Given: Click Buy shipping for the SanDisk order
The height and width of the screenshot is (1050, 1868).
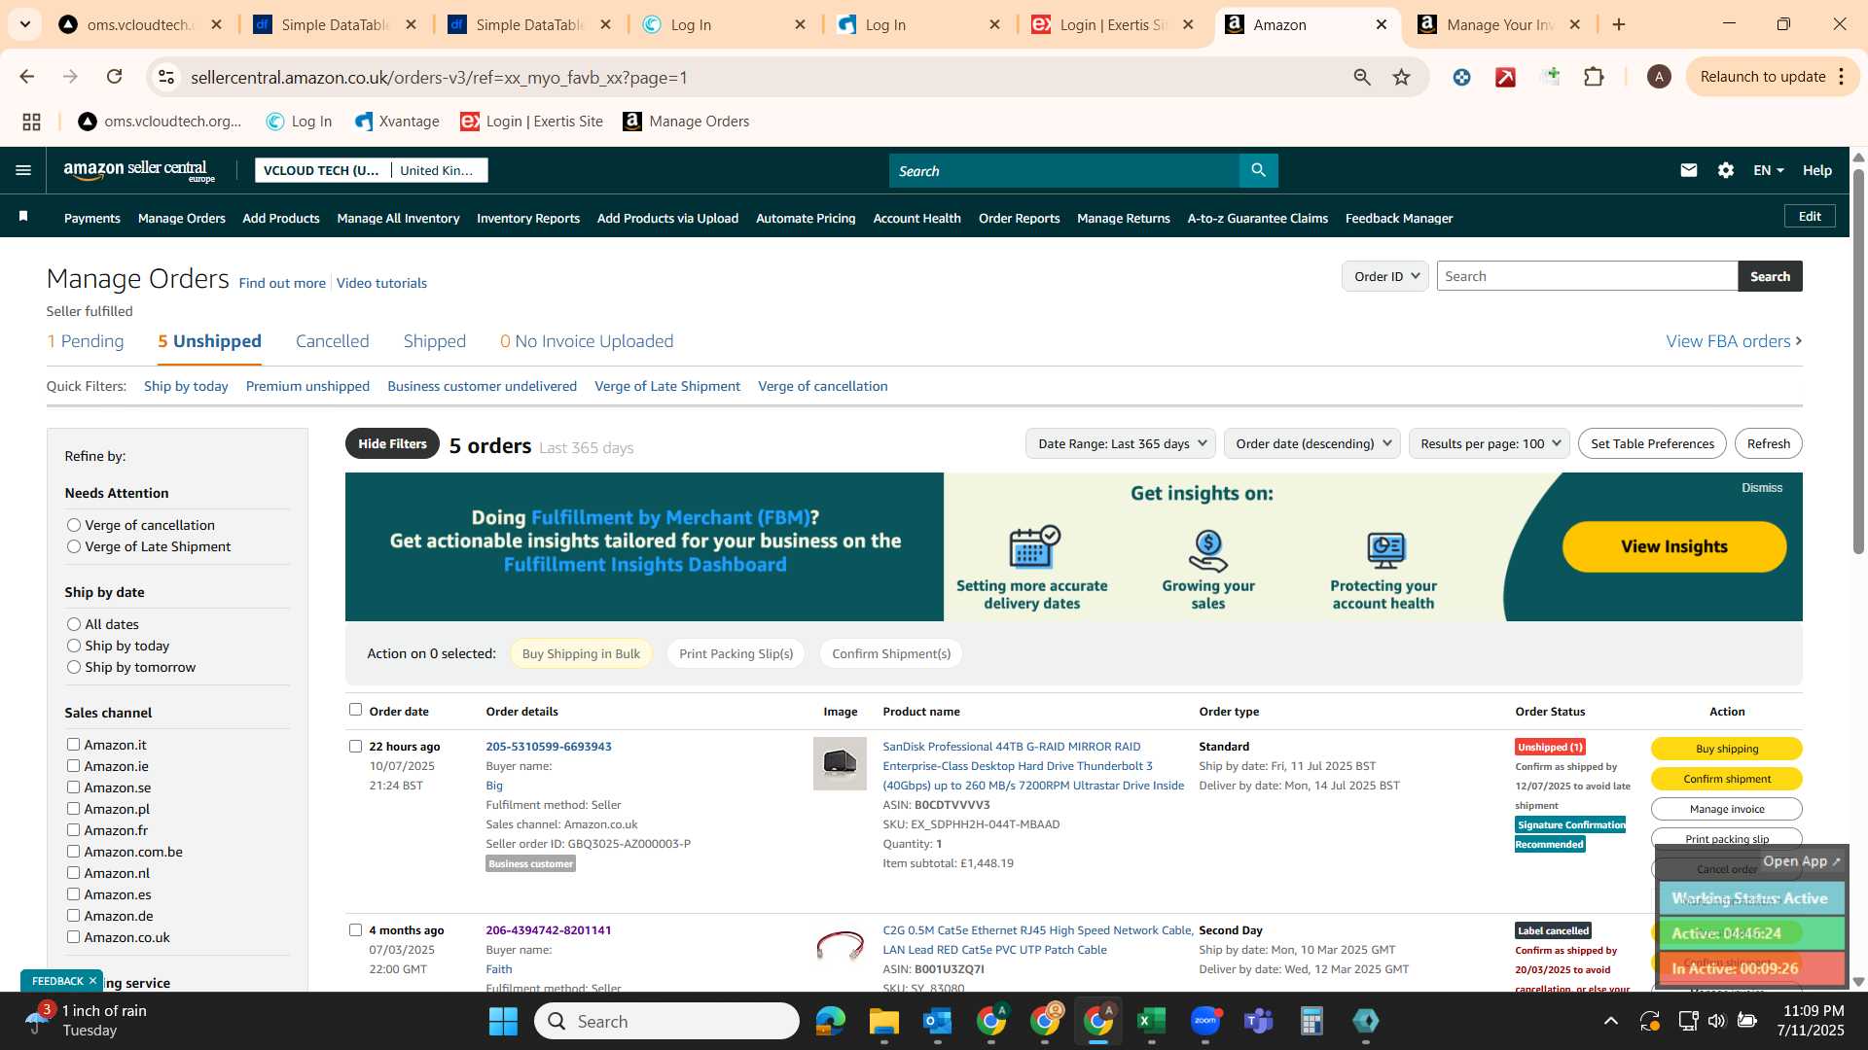Looking at the screenshot, I should pyautogui.click(x=1726, y=749).
